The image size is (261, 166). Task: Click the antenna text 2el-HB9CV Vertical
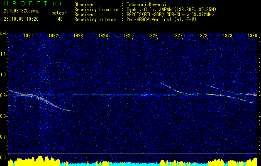click(149, 20)
